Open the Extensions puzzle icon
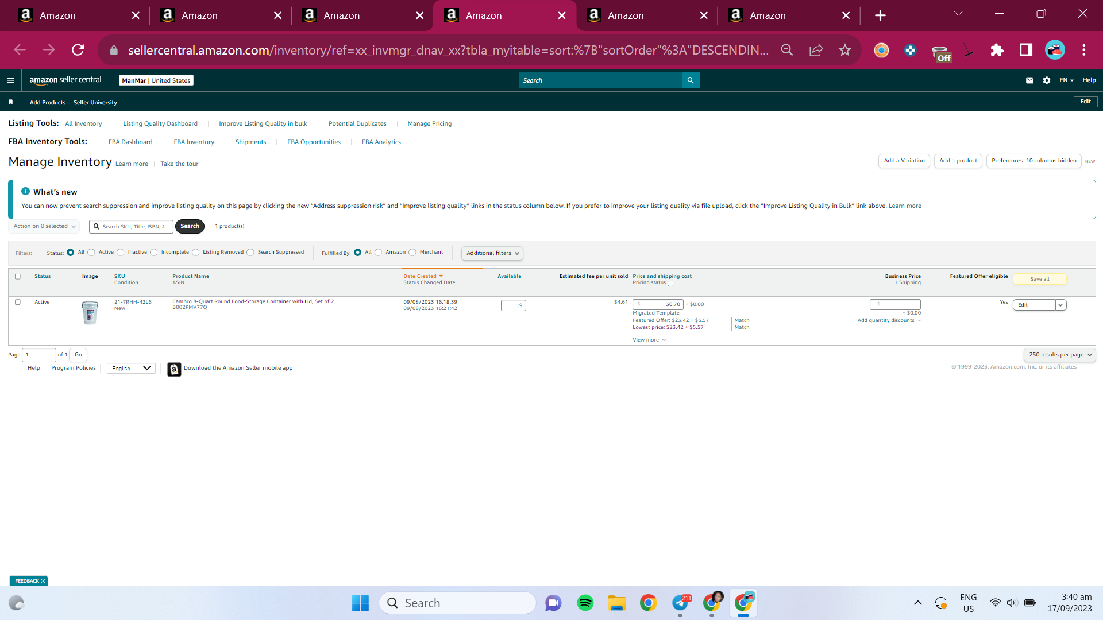Viewport: 1103px width, 620px height. 997,50
